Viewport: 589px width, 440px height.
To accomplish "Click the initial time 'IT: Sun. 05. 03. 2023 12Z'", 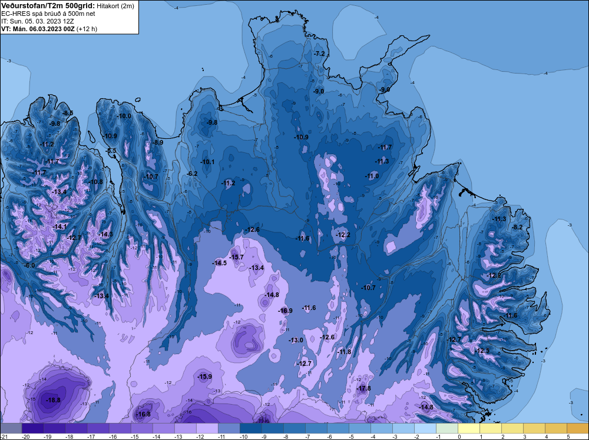I will coord(38,21).
